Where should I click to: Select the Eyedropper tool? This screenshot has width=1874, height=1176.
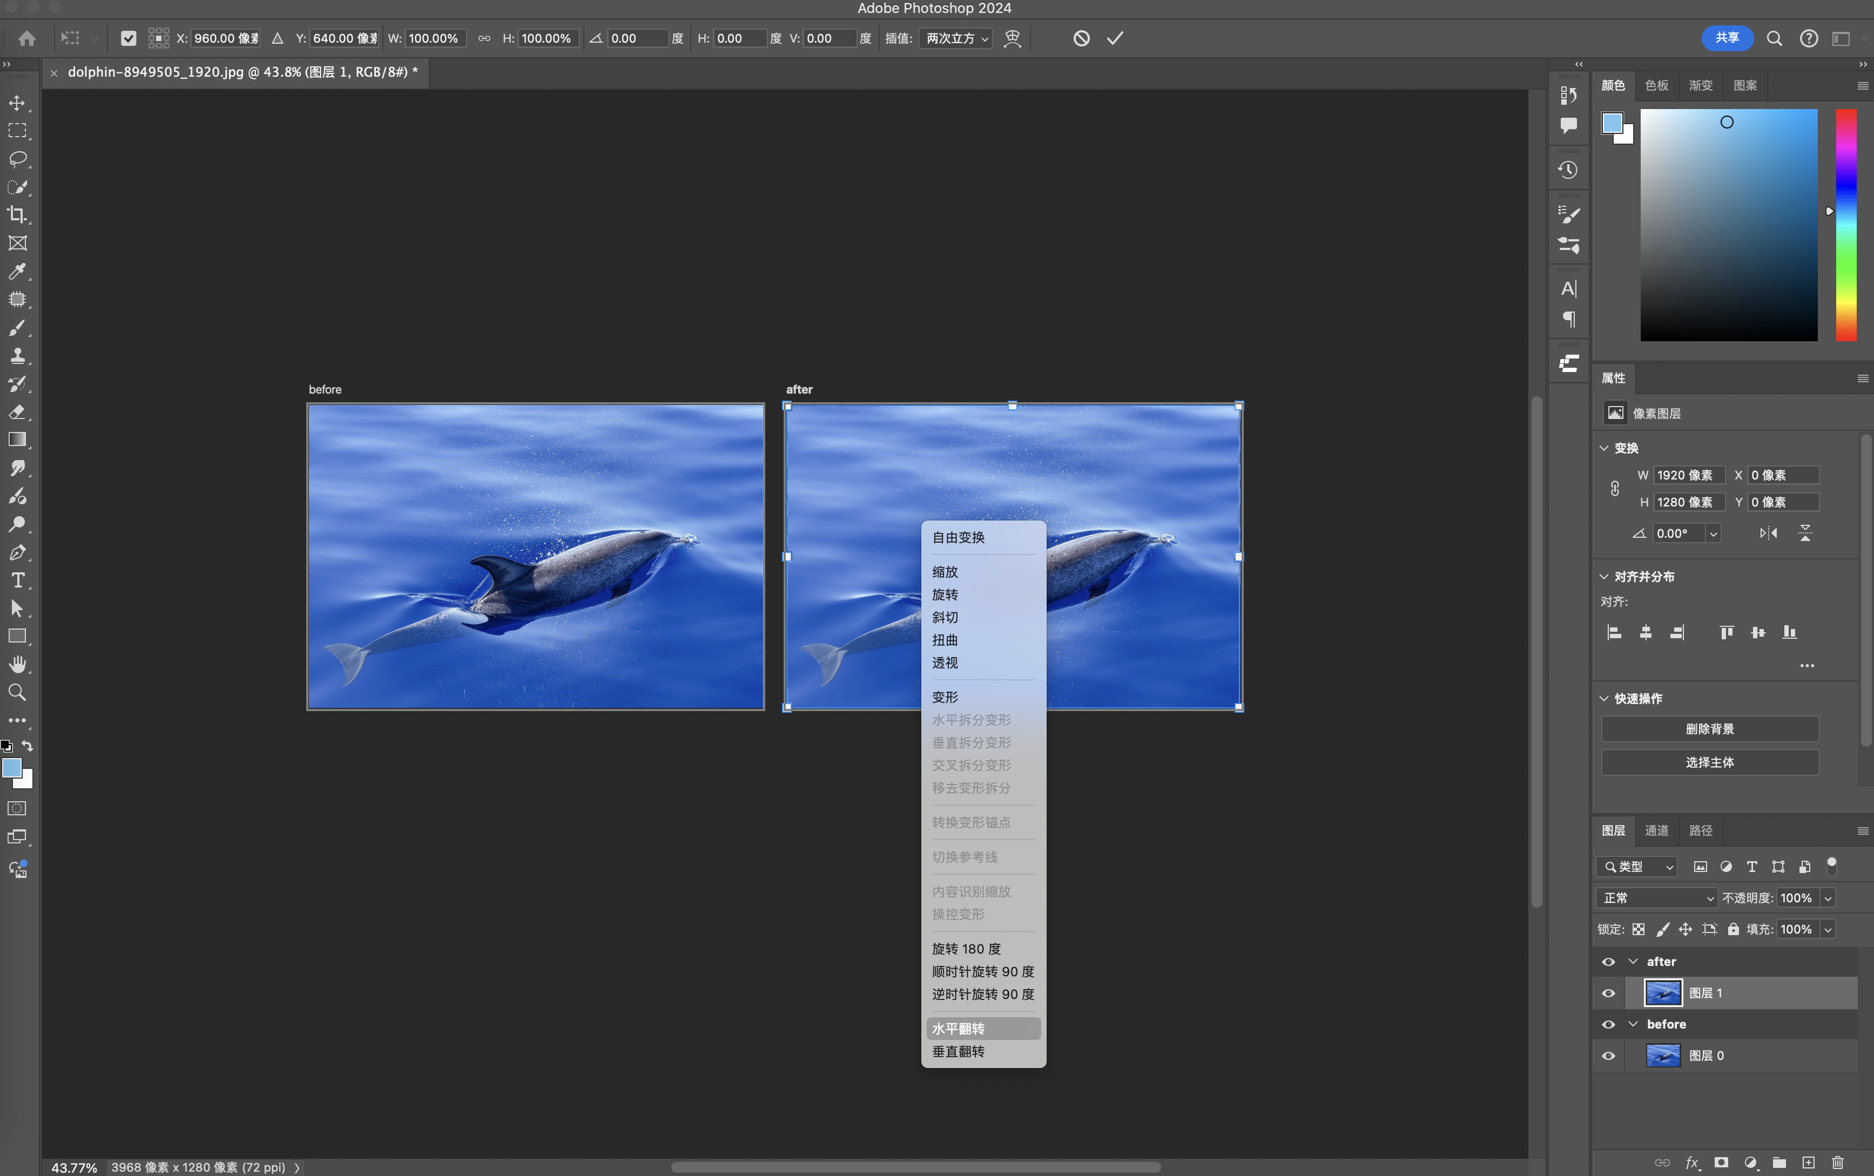pos(17,271)
